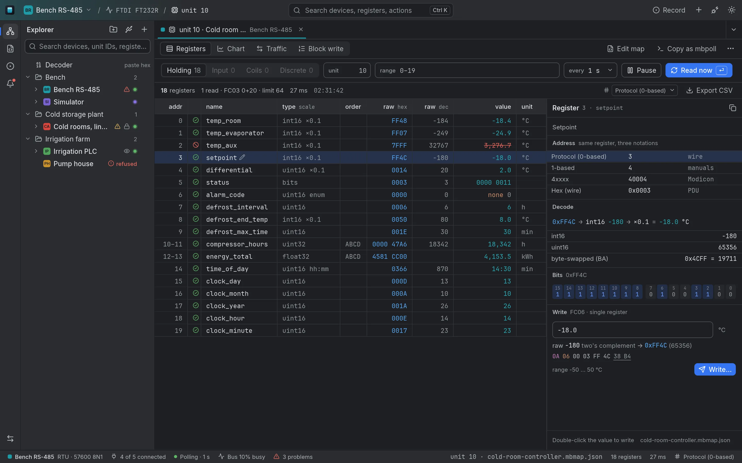
Task: Collapse the Cold storage plant folder
Action: (28, 114)
